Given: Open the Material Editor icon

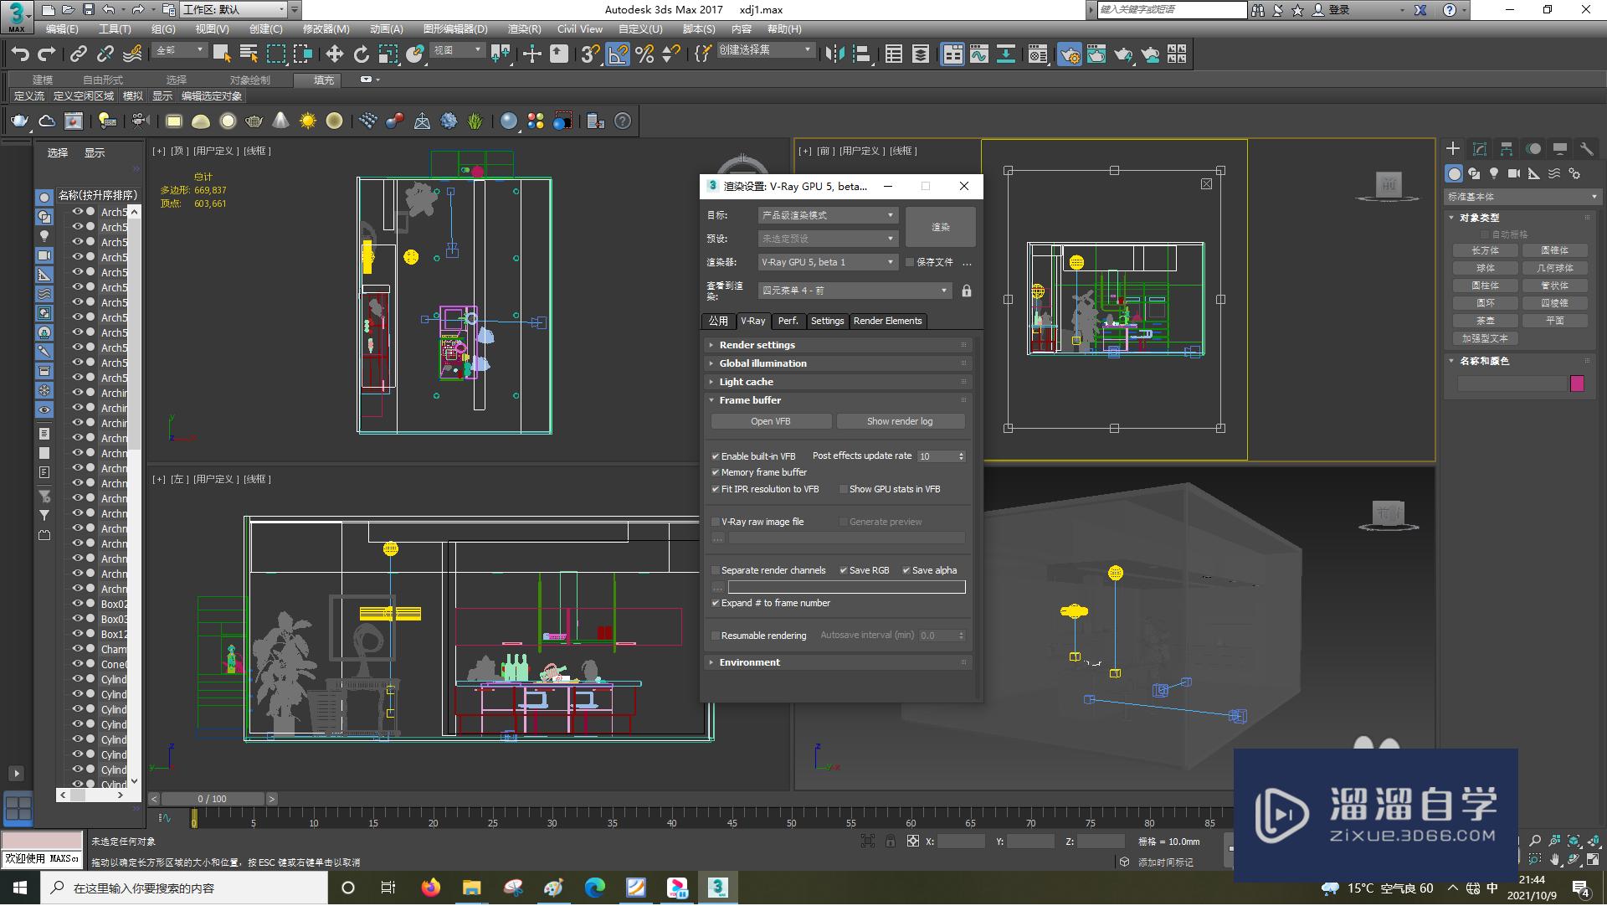Looking at the screenshot, I should (x=1038, y=54).
